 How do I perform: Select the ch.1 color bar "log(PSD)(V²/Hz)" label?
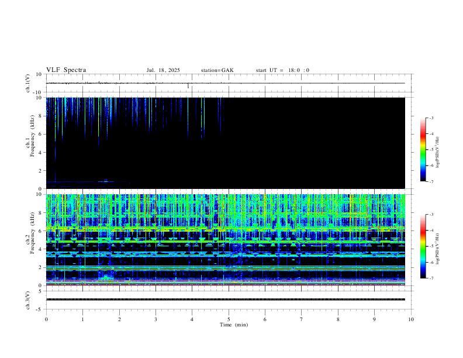click(437, 152)
